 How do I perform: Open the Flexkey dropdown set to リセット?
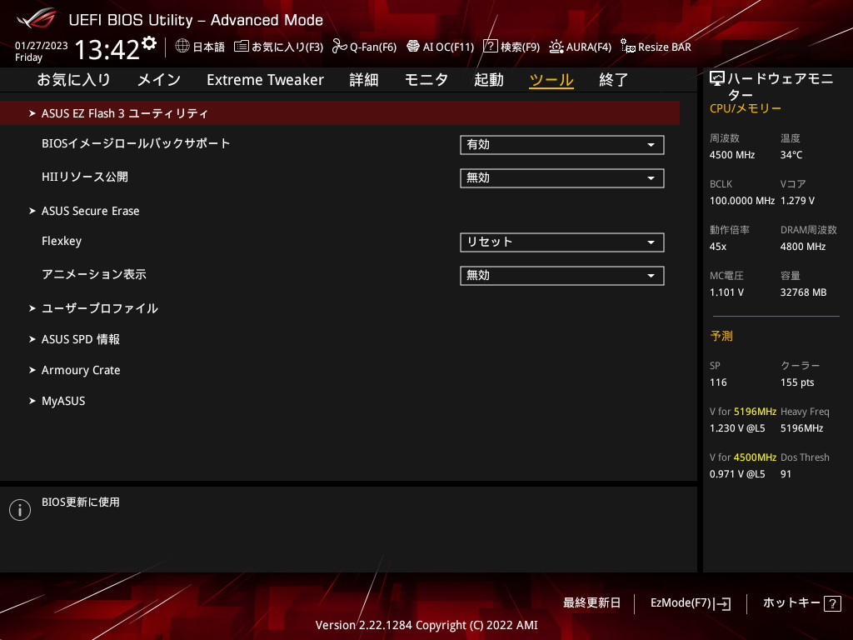(x=562, y=242)
